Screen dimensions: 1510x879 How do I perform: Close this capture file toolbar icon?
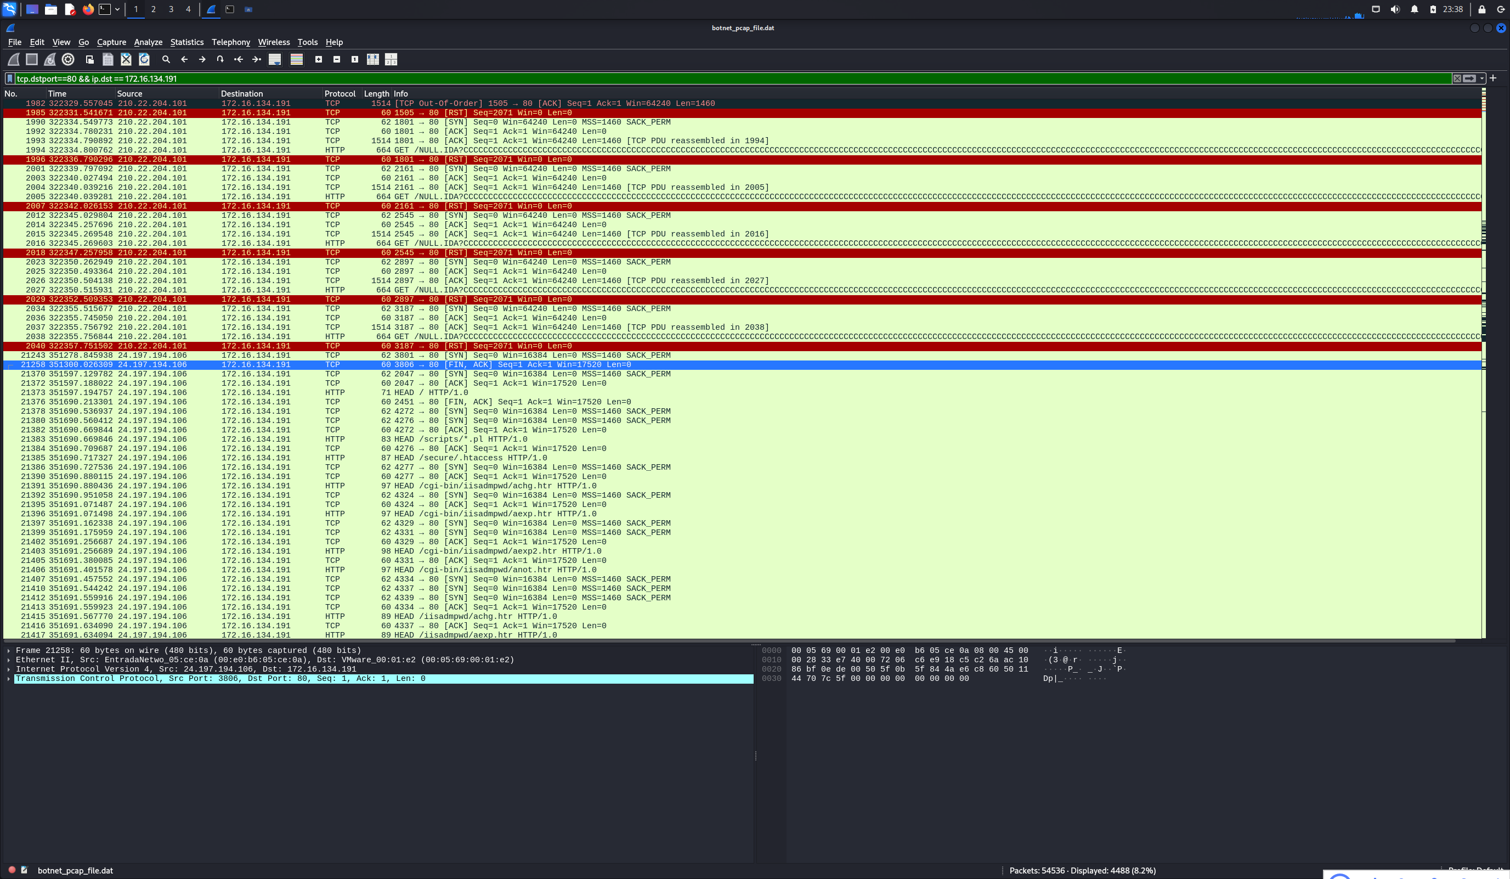coord(126,59)
